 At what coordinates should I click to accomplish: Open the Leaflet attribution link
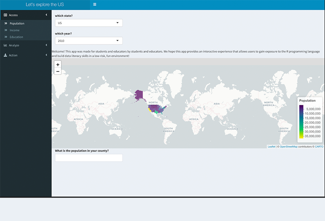[x=271, y=147]
